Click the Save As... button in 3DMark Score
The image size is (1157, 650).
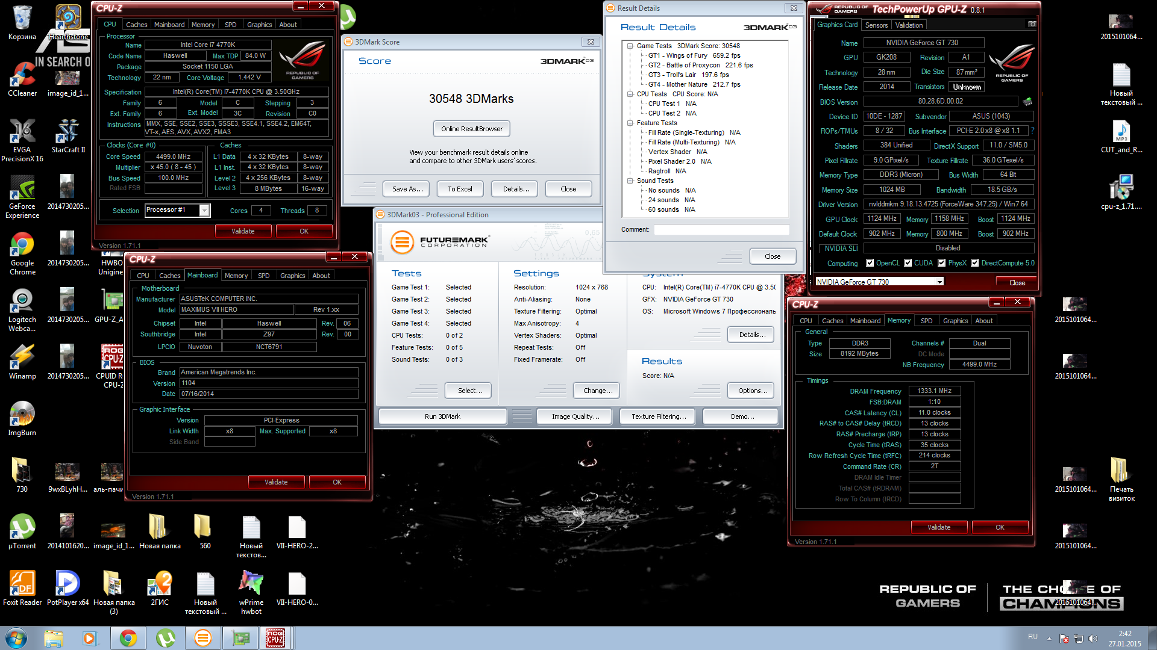[x=406, y=189]
